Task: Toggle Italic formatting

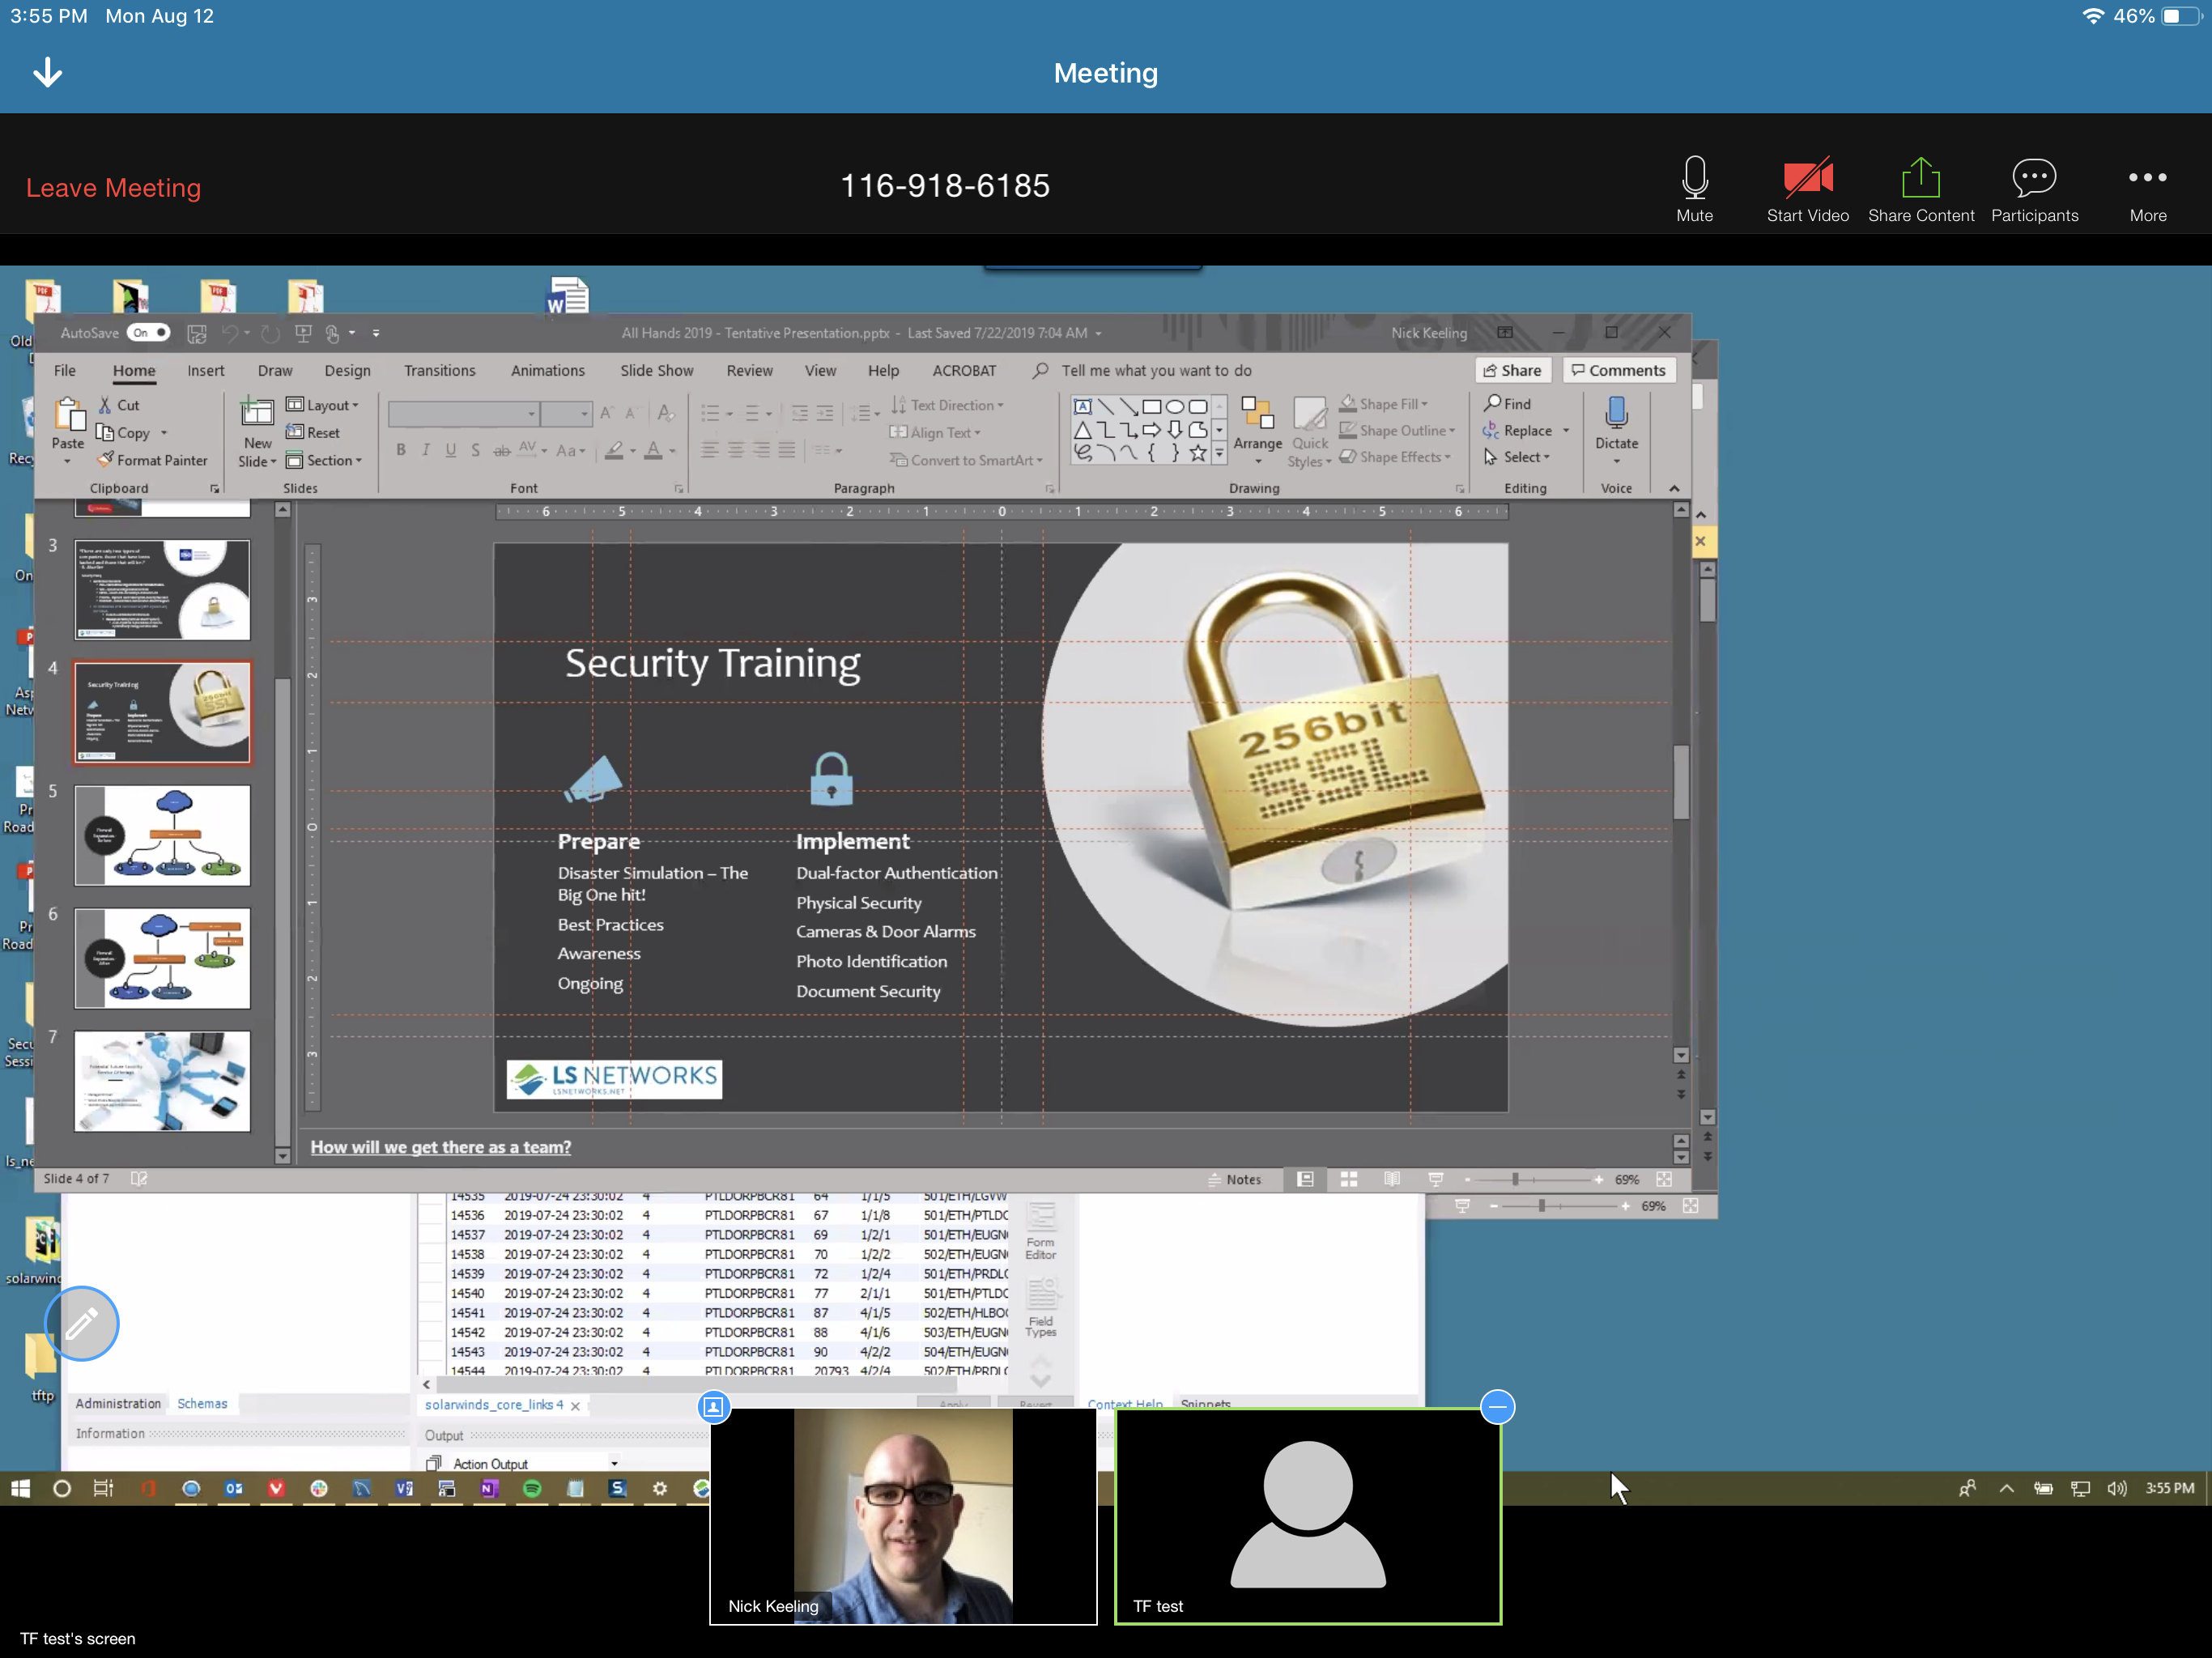Action: point(426,450)
